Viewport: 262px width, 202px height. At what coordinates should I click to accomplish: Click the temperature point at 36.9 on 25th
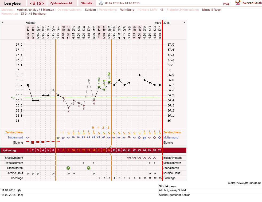139,75
